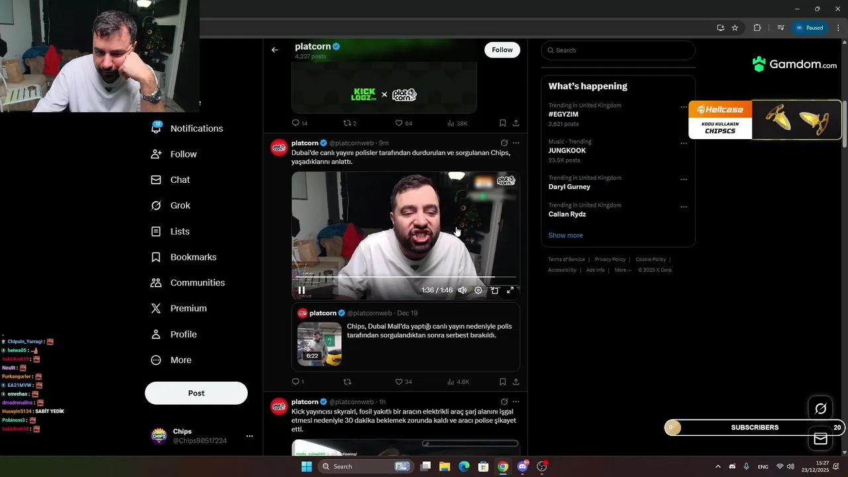
Task: Open the Follow sidebar item
Action: coord(174,154)
